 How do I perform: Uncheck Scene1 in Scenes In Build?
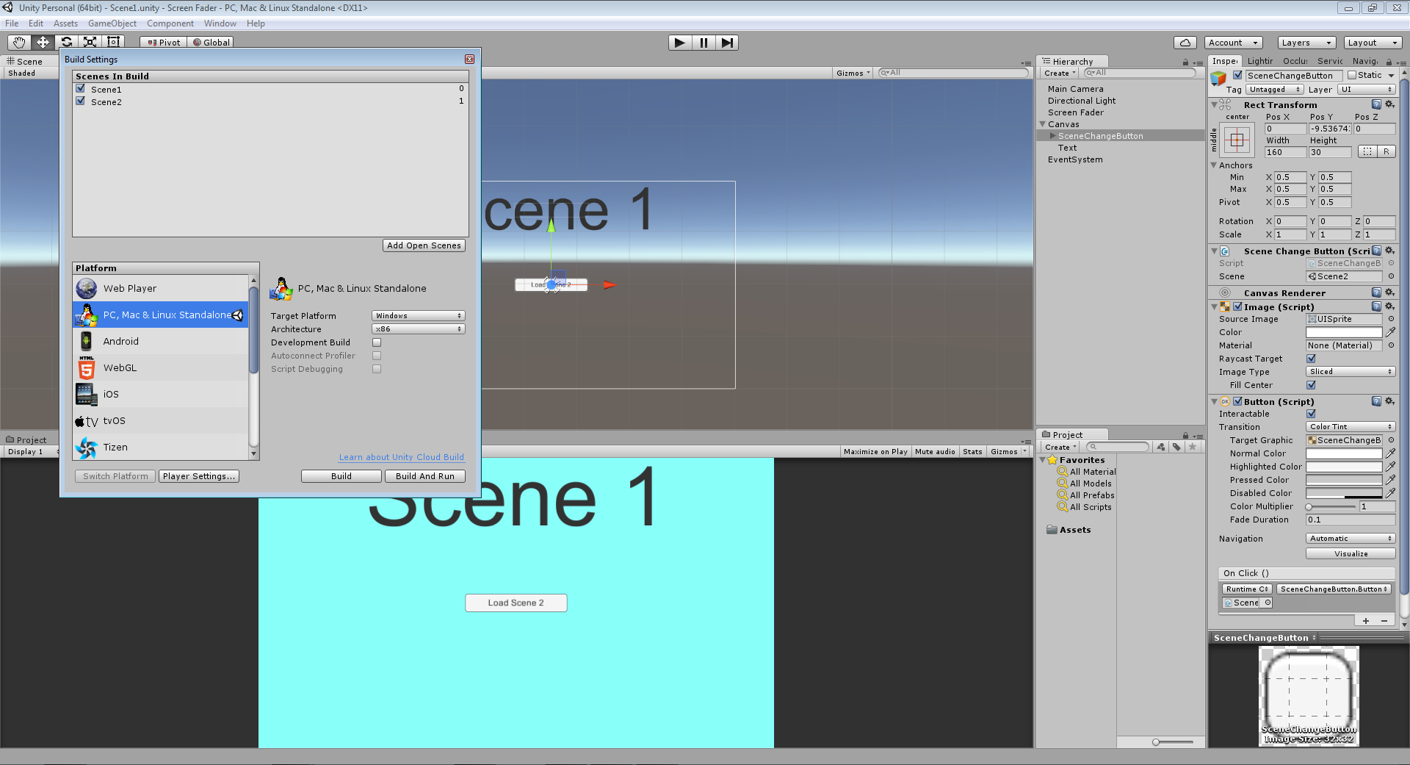pos(81,88)
